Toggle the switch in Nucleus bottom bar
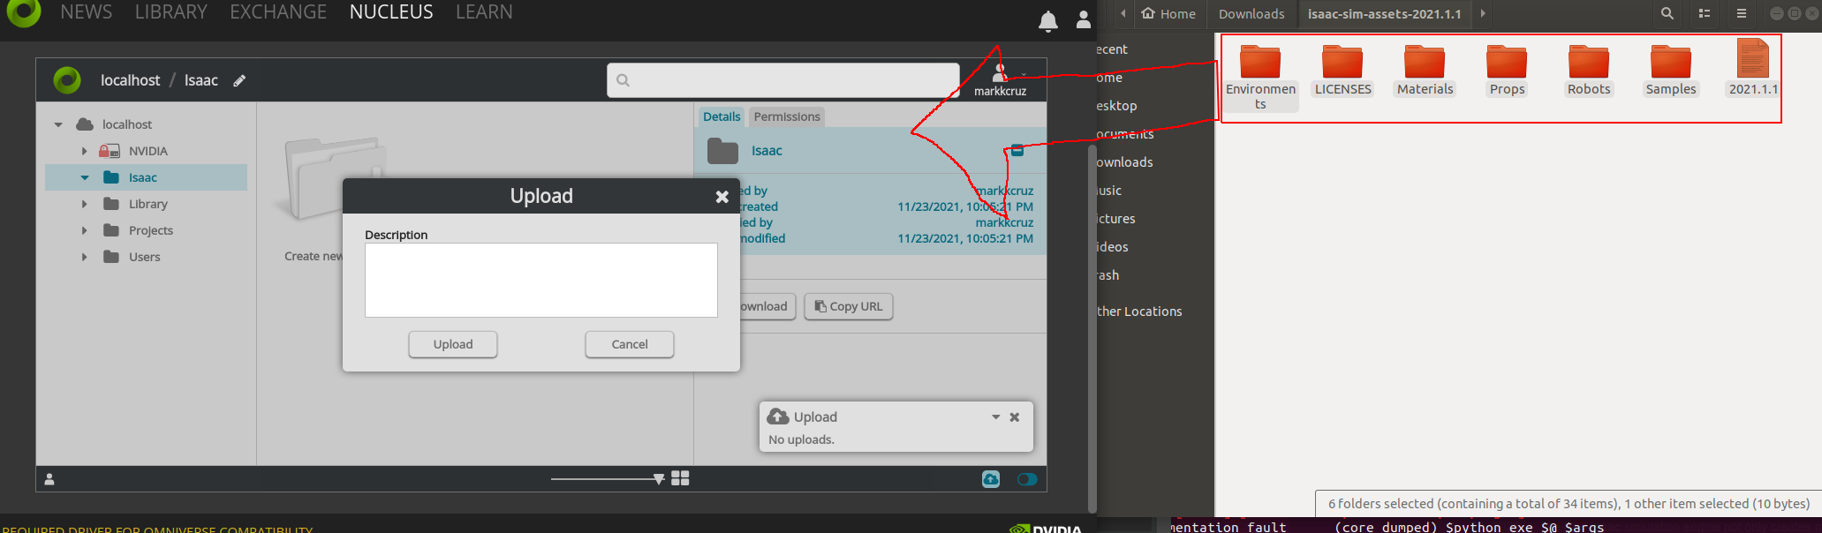The image size is (1822, 533). pos(1027,479)
